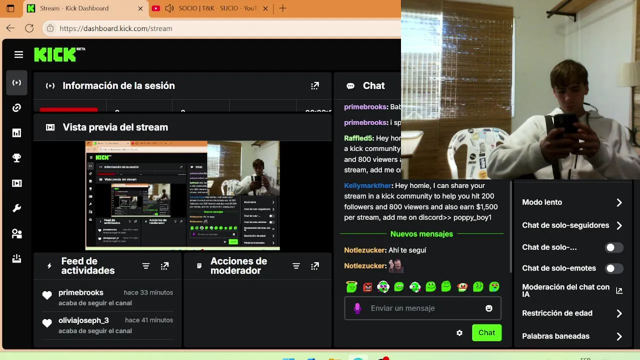Viewport: 640px width, 360px height.
Task: Open a new browser tab with plus
Action: [282, 8]
